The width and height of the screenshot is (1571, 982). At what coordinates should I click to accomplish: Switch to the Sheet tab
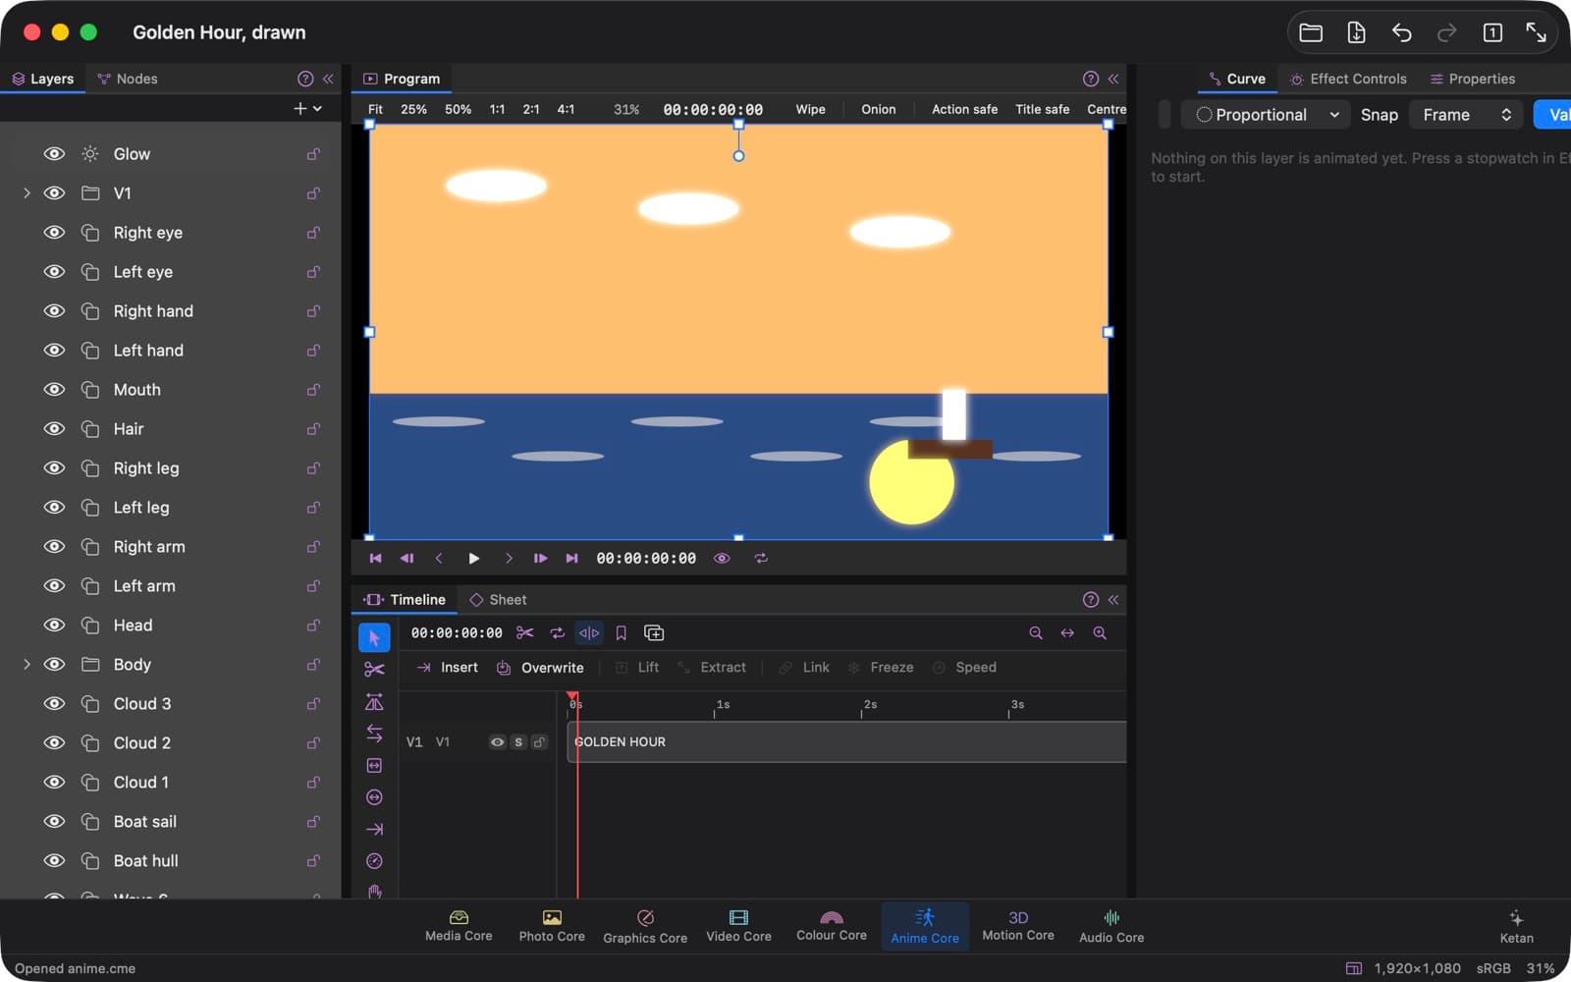click(x=498, y=600)
